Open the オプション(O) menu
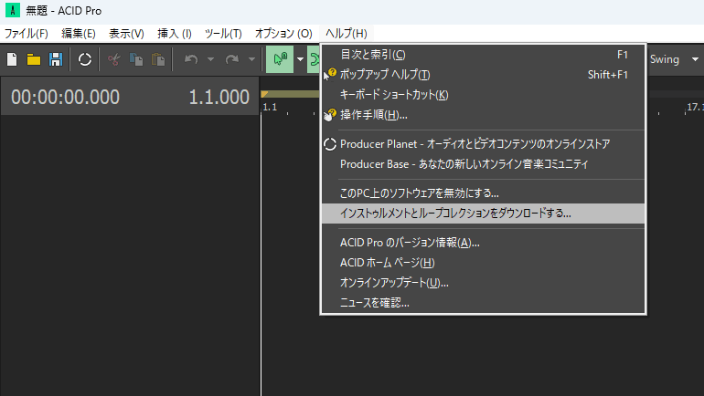This screenshot has width=704, height=396. tap(283, 34)
